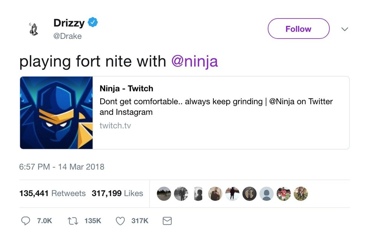Click the envelope direct message icon
The height and width of the screenshot is (242, 371).
click(167, 221)
